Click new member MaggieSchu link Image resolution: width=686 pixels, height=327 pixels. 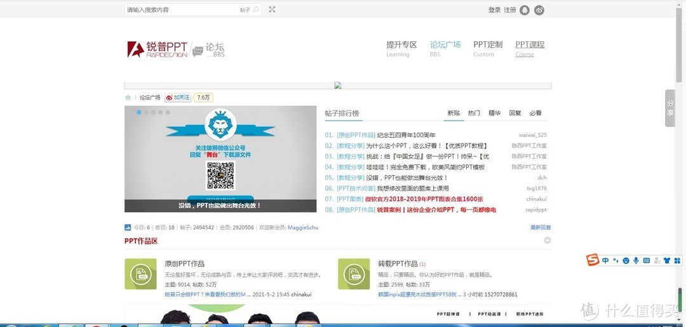point(303,227)
